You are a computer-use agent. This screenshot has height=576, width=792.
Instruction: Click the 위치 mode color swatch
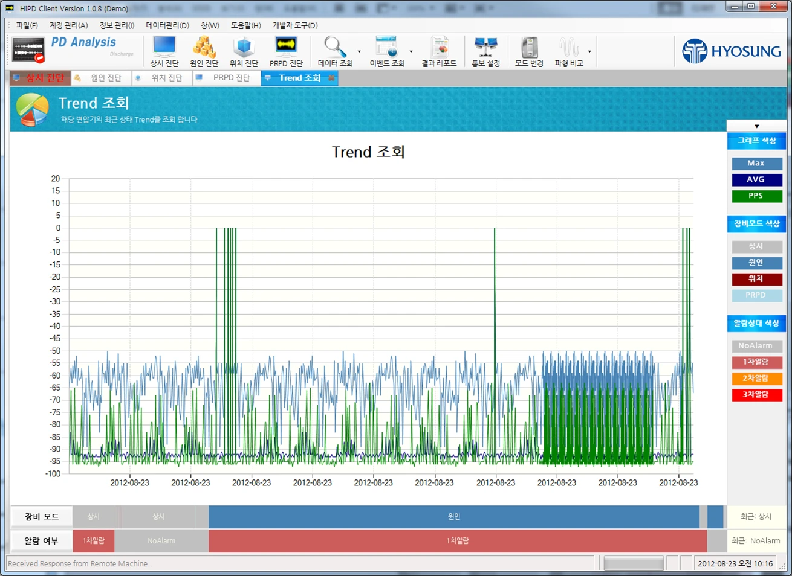[756, 279]
